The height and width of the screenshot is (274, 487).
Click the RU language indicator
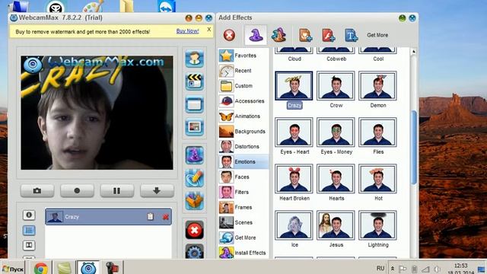(380, 268)
